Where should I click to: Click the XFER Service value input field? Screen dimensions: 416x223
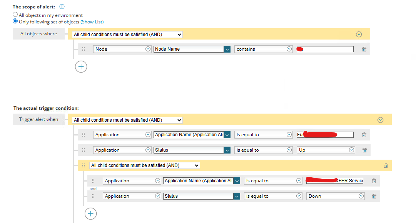335,181
